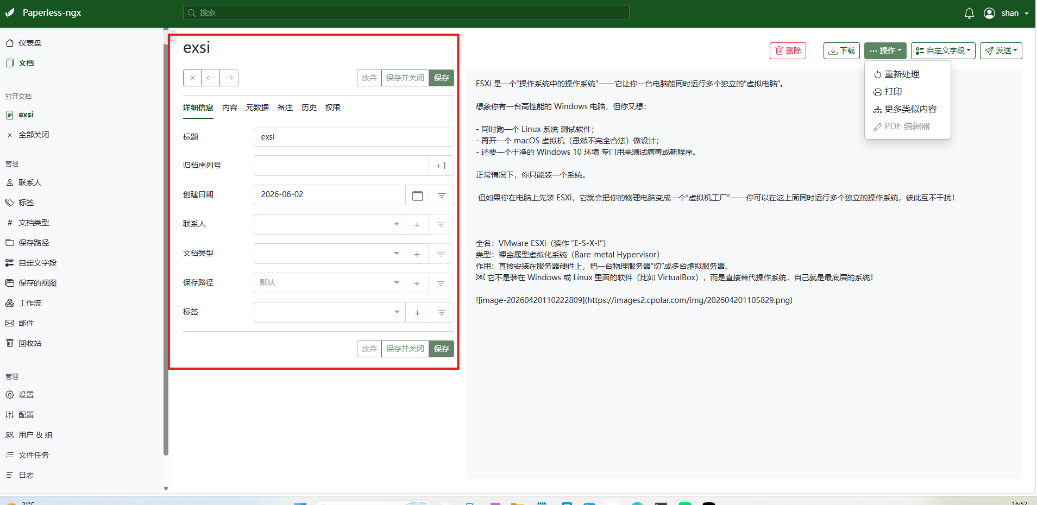Switch to the 历史 tab
Image resolution: width=1037 pixels, height=505 pixels.
(x=309, y=108)
